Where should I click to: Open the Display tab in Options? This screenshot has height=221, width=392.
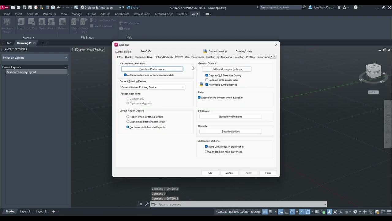(x=129, y=57)
